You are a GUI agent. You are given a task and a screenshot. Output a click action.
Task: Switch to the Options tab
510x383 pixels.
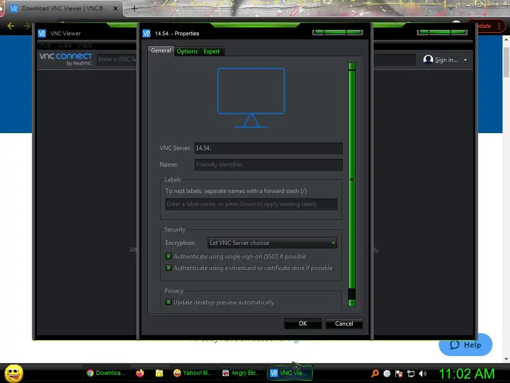pyautogui.click(x=187, y=51)
